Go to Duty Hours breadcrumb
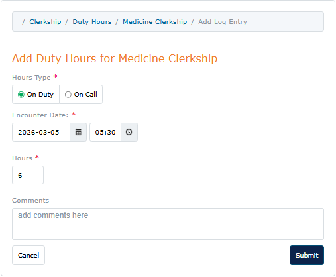Screen dimensions: 336x277 tap(92, 22)
